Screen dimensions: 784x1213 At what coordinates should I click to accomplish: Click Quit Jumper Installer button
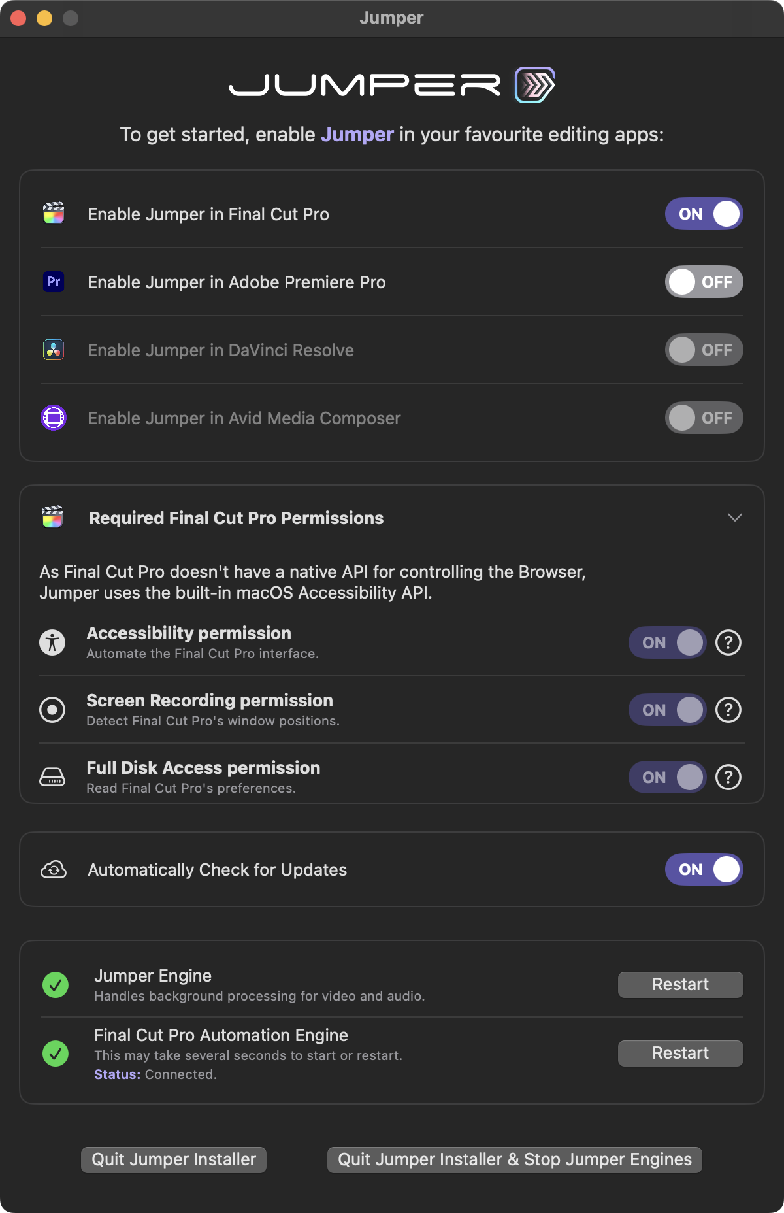[174, 1159]
